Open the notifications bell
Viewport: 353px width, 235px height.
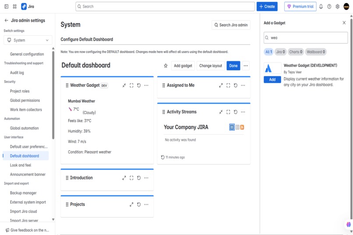[321, 7]
